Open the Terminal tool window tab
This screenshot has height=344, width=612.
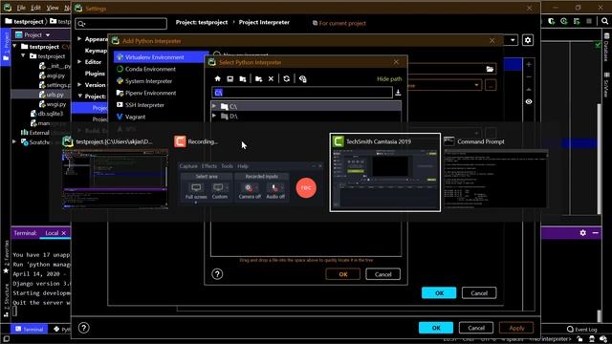pos(30,329)
